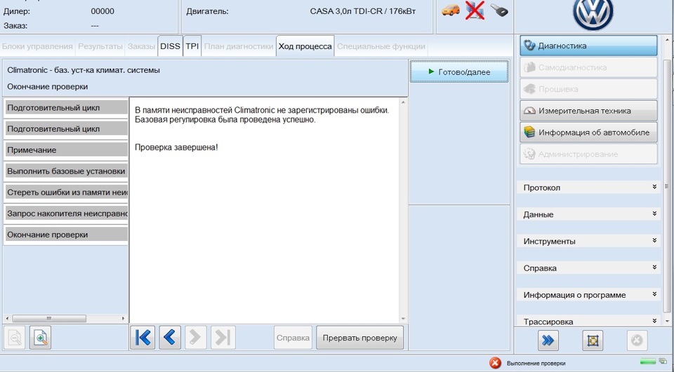Viewport: 674px width, 372px height.
Task: Click dealer number 00000
Action: (x=103, y=11)
